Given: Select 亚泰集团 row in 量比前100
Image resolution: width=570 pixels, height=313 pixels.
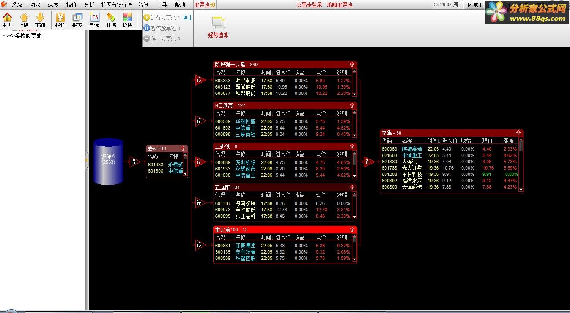Looking at the screenshot, I should point(282,246).
